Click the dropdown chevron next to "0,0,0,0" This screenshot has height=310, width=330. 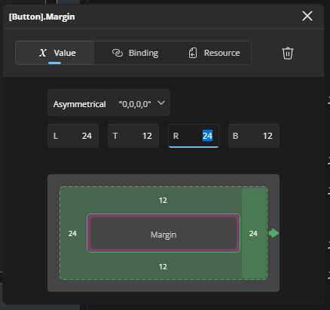click(161, 103)
